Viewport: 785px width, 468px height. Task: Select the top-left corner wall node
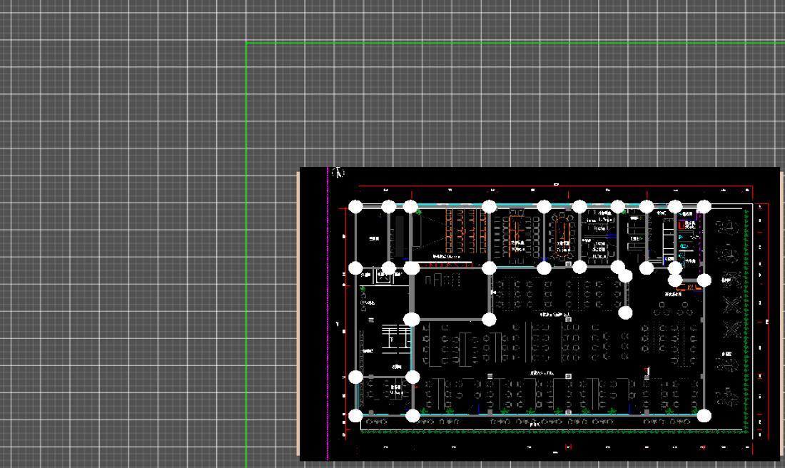(355, 207)
